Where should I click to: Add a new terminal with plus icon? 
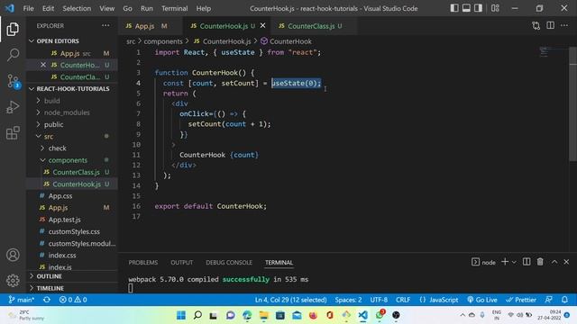[505, 262]
